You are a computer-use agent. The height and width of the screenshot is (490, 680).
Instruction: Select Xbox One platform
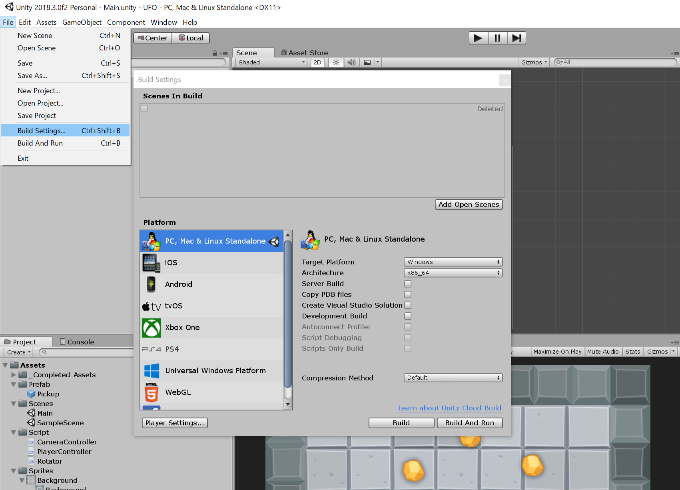[182, 328]
